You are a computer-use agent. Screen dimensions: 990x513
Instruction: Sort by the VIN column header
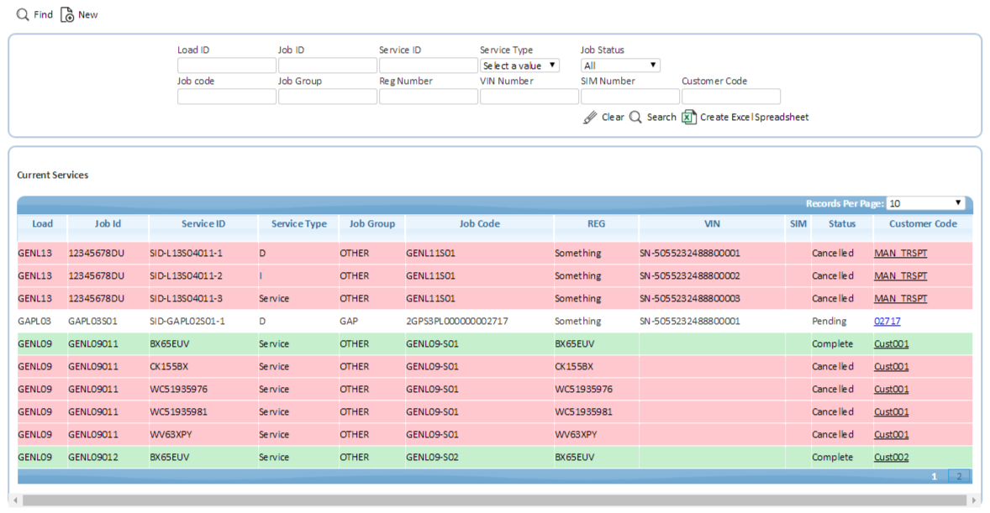(712, 224)
